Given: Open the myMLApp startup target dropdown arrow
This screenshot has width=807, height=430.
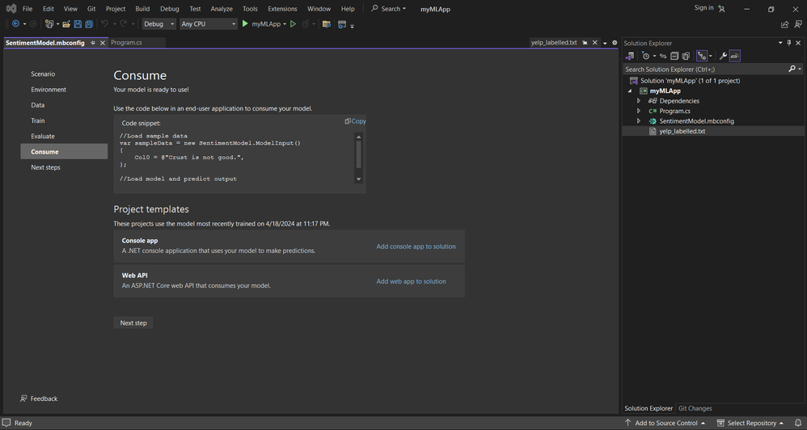Looking at the screenshot, I should tap(285, 24).
